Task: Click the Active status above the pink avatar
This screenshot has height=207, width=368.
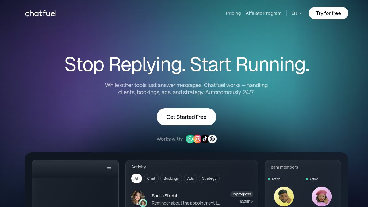Action: pyautogui.click(x=312, y=179)
